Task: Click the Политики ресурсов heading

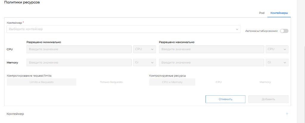Action: (x=22, y=2)
